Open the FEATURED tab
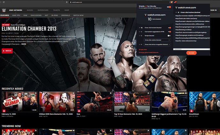 coord(5,15)
